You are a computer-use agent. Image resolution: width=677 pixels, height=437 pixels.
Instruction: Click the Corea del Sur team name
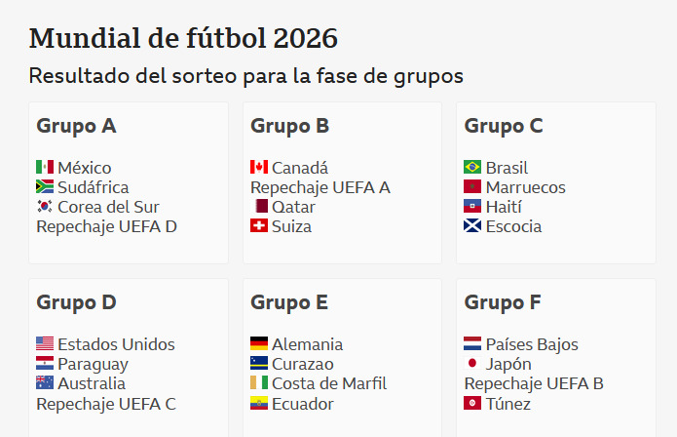108,207
